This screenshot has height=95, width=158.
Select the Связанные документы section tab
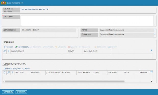click(15, 64)
